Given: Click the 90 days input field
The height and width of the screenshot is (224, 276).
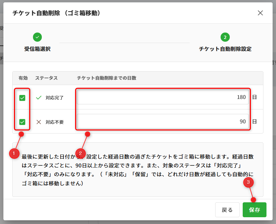Looking at the screenshot, I should [x=162, y=121].
